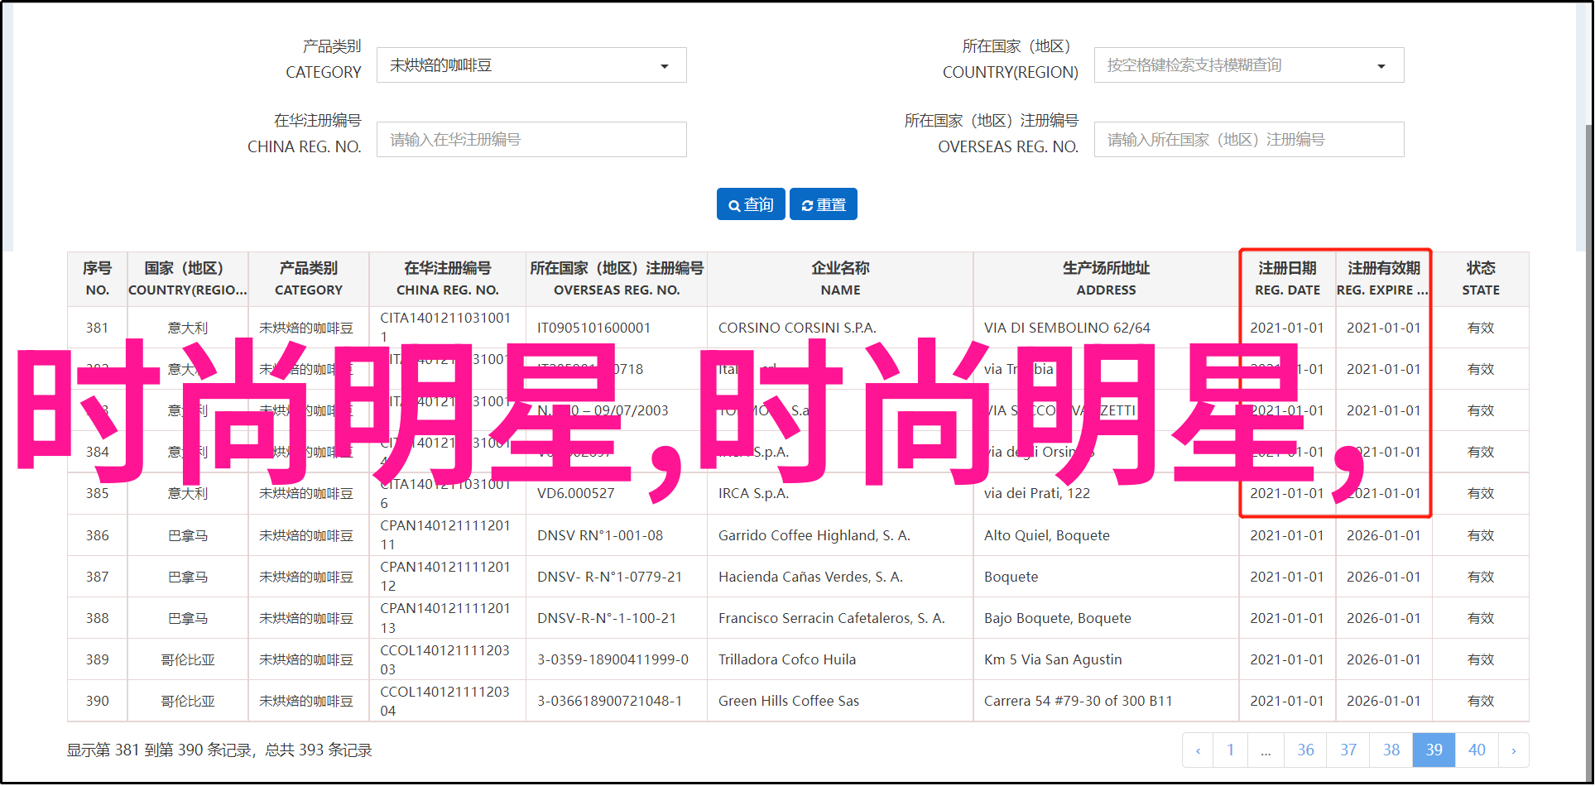
Task: Open pagination page 40
Action: coord(1477,750)
